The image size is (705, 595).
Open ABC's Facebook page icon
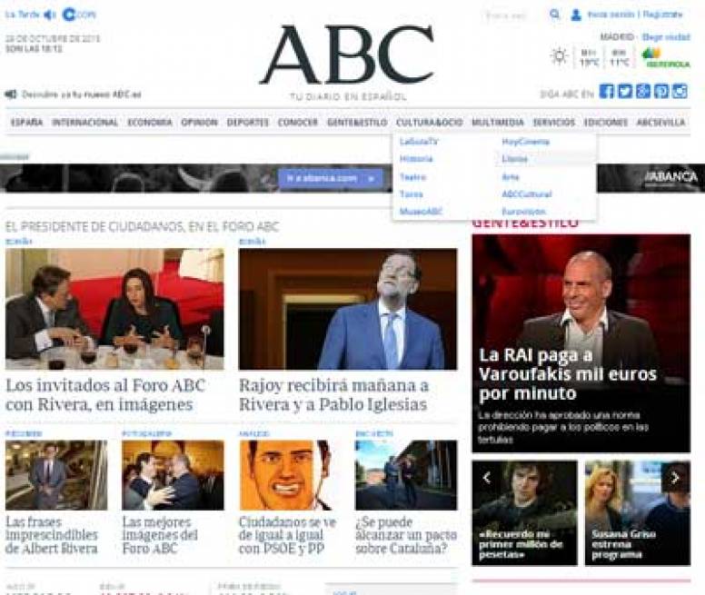606,91
